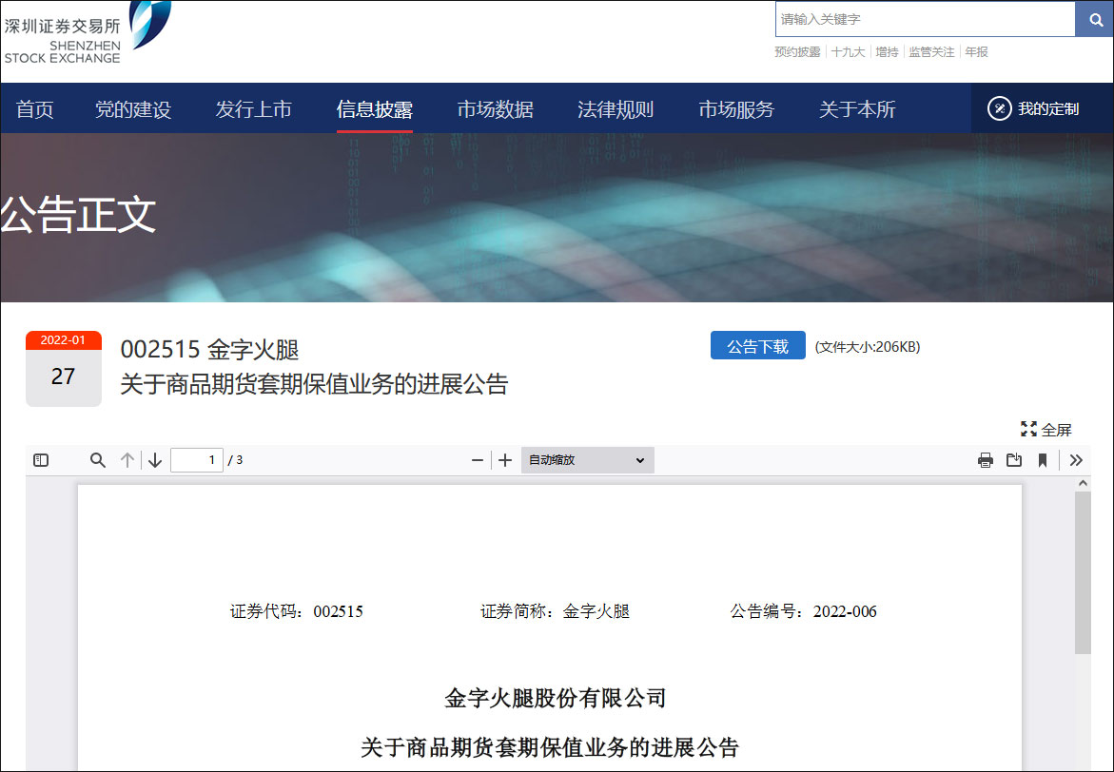The height and width of the screenshot is (772, 1114).
Task: Open the 自动缩放 zoom dropdown
Action: point(587,460)
